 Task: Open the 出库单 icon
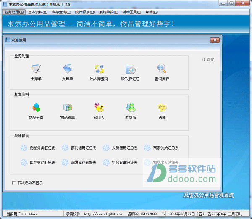[x=36, y=69]
